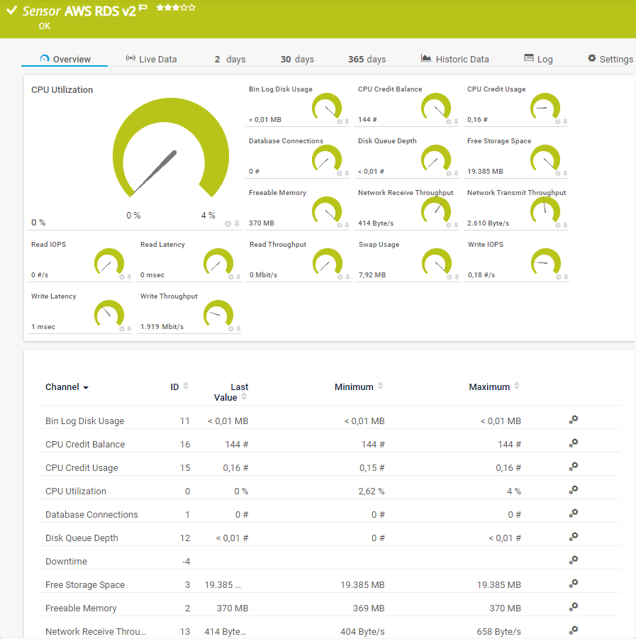Open the Historic Data tab

[454, 59]
